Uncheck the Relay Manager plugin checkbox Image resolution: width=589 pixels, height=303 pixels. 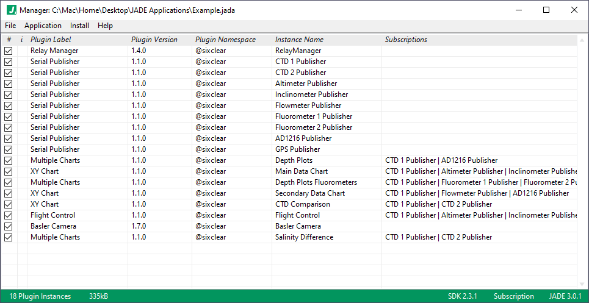pyautogui.click(x=9, y=51)
